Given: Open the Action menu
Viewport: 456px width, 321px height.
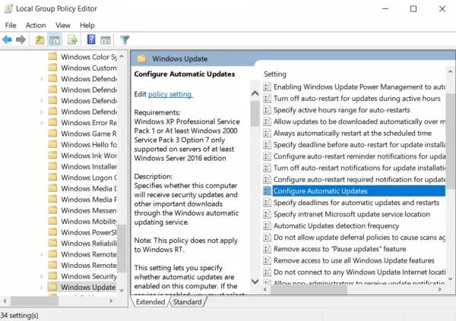Looking at the screenshot, I should [x=36, y=25].
